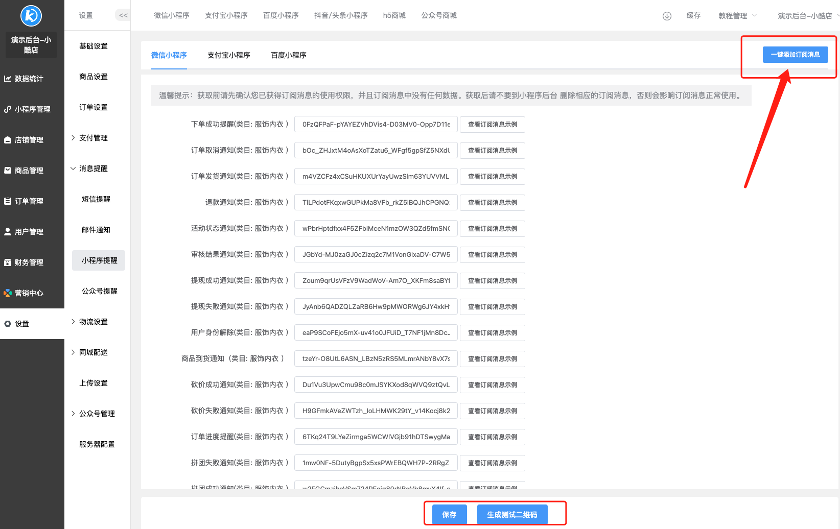Click 生成测试二维码 button
840x529 pixels.
512,515
